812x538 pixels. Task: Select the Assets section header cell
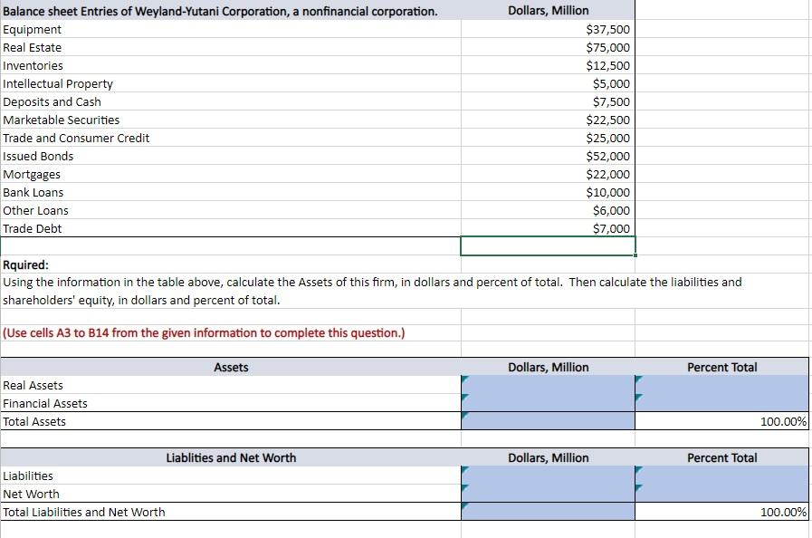click(x=231, y=368)
